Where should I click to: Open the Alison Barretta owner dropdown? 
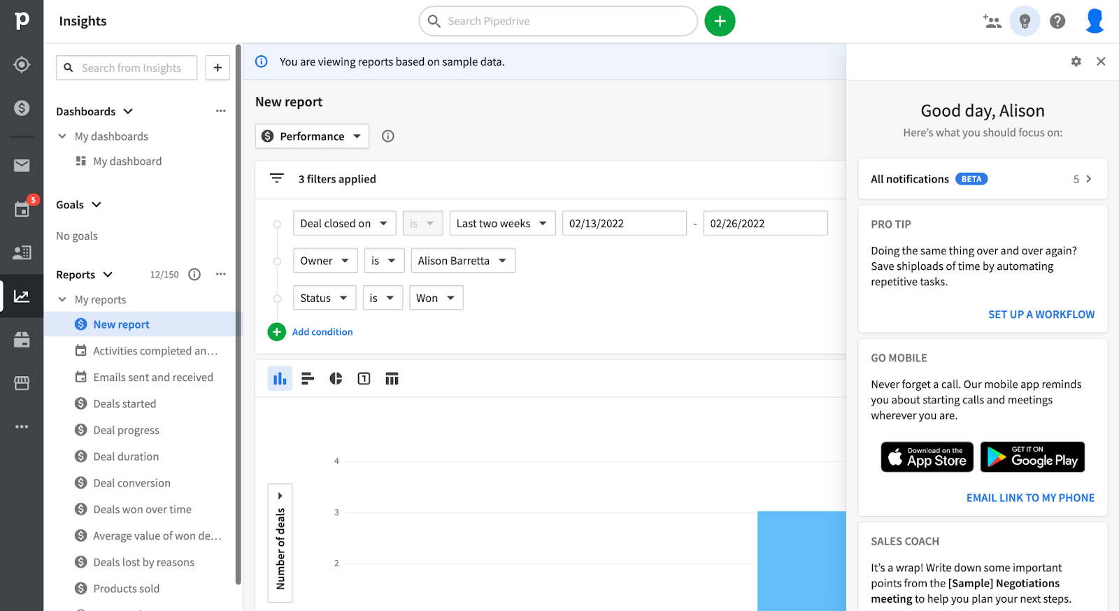click(x=463, y=261)
